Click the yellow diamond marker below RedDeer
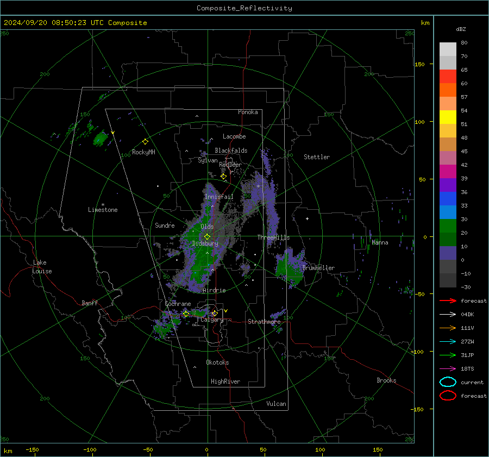The image size is (489, 457). [223, 177]
